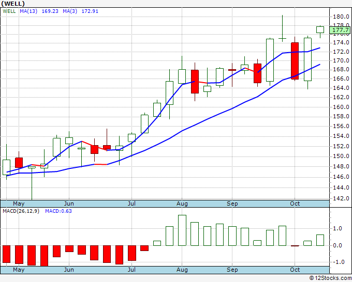Viewport: 352px width, 282px height.
Task: Click May on the MACD date axis
Action: pyautogui.click(x=19, y=270)
